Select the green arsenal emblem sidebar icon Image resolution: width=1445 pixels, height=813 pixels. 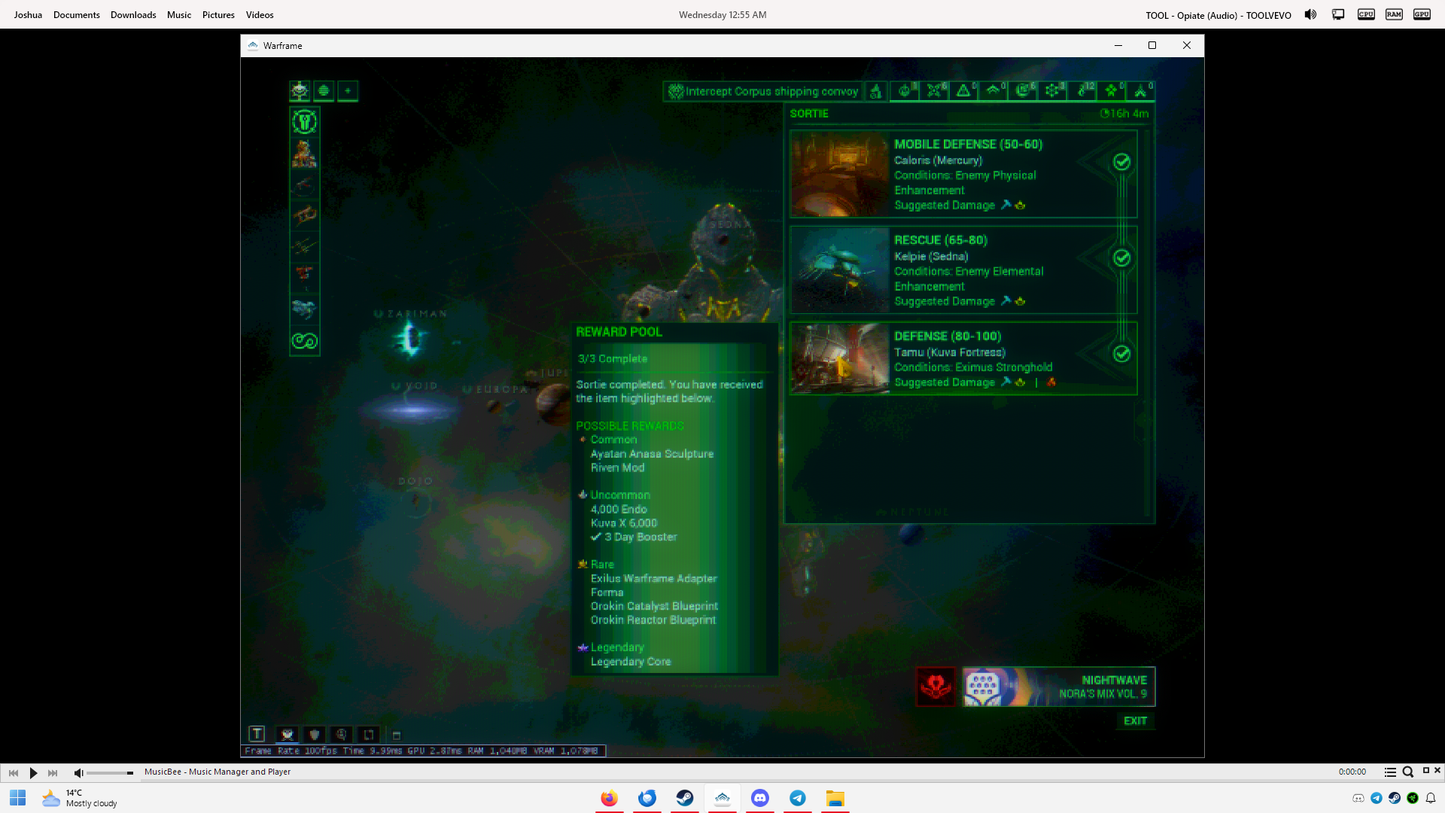[x=305, y=121]
